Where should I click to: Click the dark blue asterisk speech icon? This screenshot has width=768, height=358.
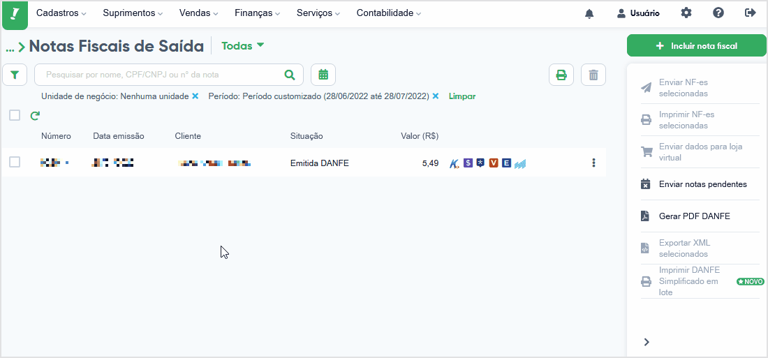pyautogui.click(x=480, y=163)
